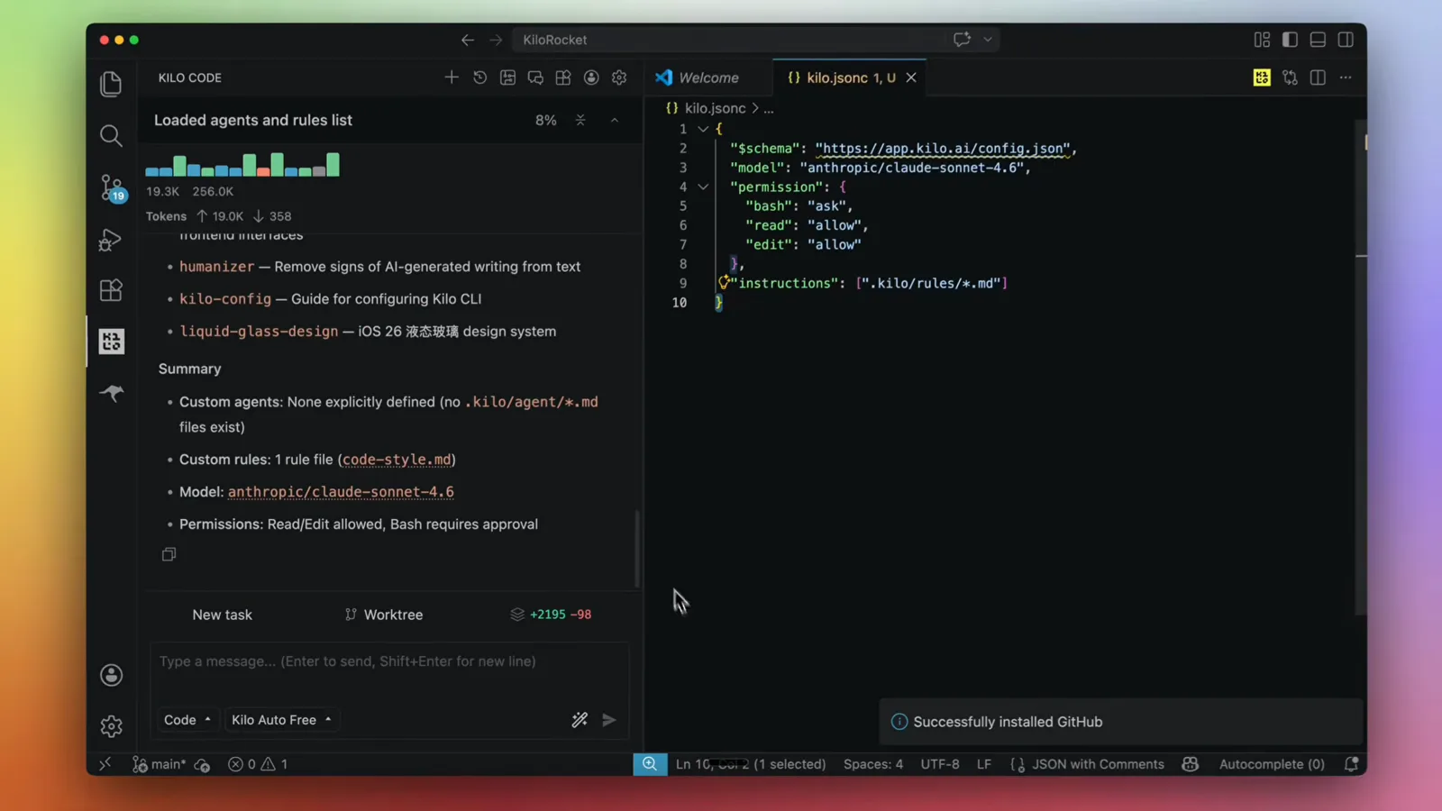Viewport: 1442px width, 811px height.
Task: Open more editor actions ellipsis menu
Action: point(1346,77)
